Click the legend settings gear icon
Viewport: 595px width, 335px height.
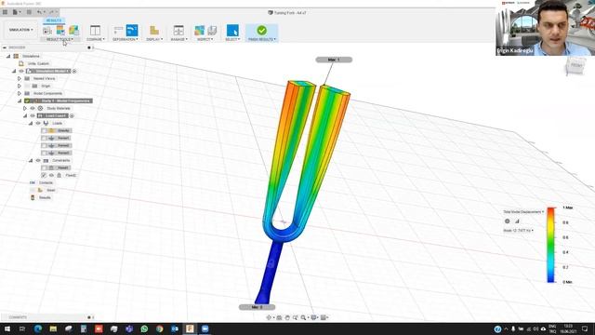507,221
